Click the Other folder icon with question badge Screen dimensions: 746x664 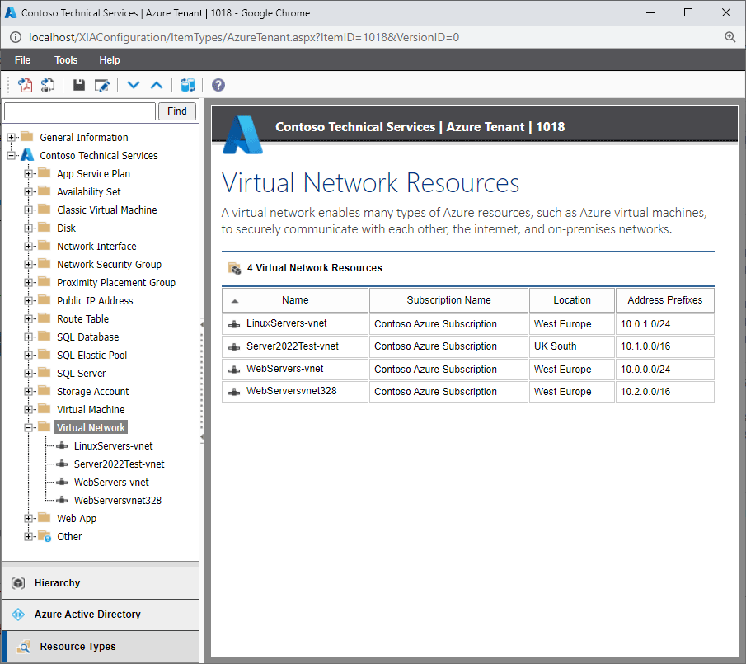tap(45, 536)
